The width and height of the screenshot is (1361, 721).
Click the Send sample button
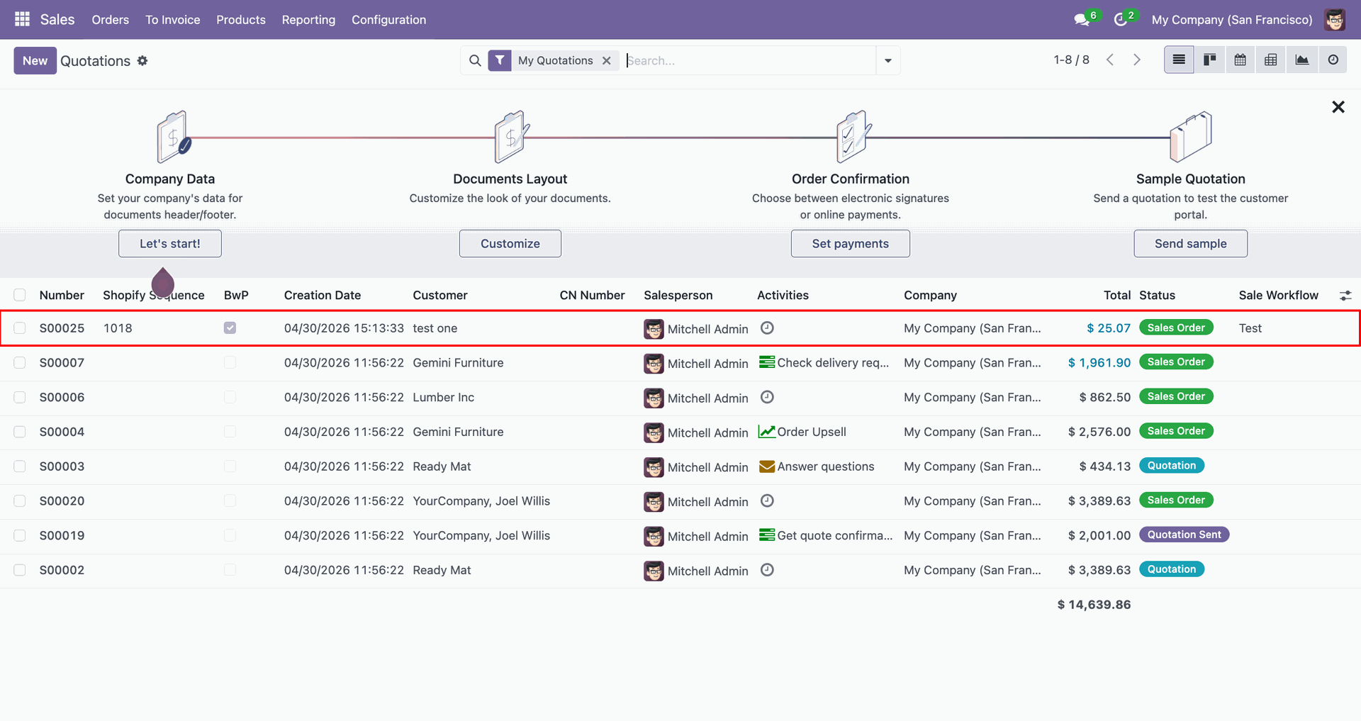pos(1191,244)
